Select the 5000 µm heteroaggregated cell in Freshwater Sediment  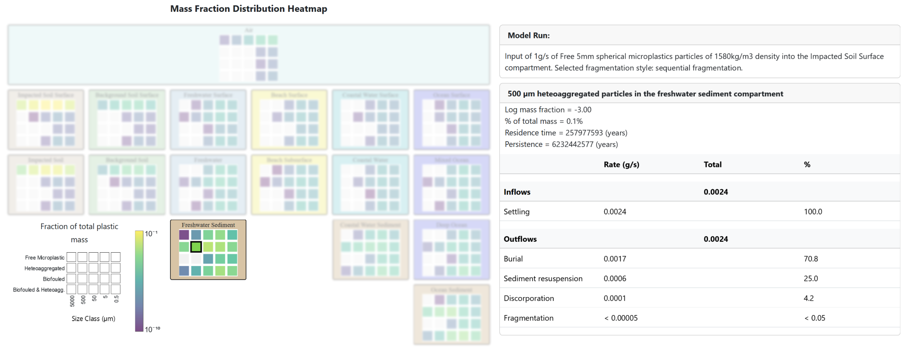(x=184, y=247)
